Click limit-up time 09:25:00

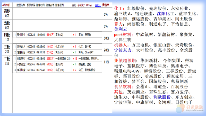coord(41,47)
